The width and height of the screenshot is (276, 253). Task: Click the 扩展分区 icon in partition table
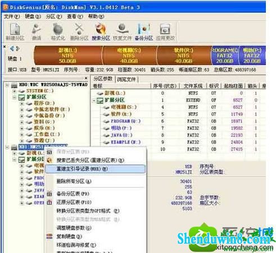100,100
